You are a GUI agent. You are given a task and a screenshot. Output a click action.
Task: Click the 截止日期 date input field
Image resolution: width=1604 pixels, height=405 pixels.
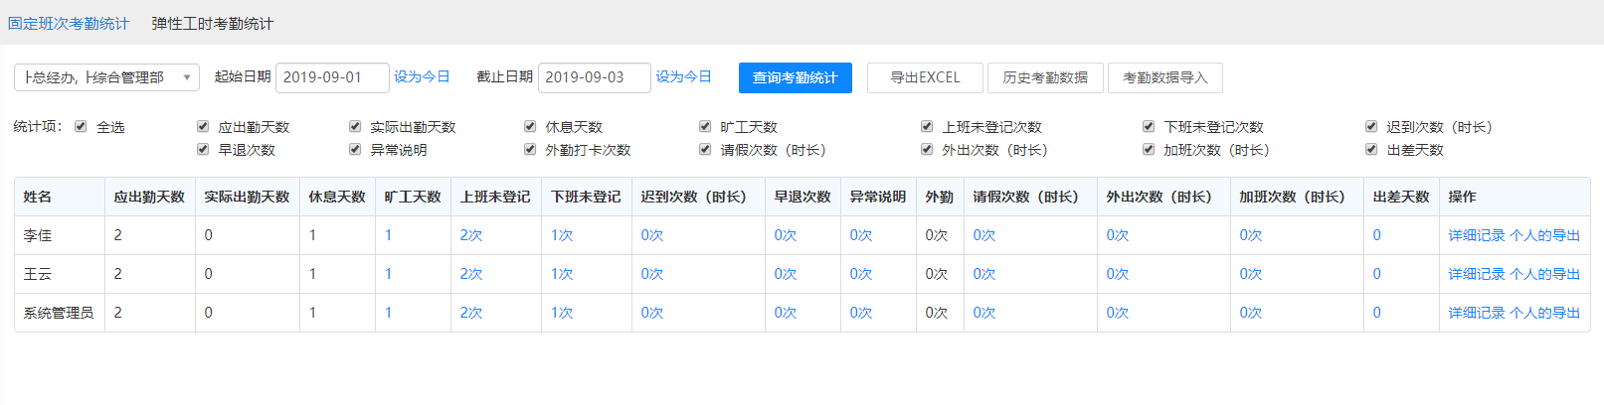[x=594, y=77]
